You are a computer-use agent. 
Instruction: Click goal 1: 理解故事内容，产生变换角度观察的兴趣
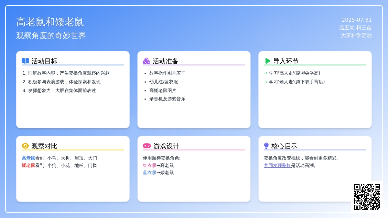pos(69,73)
